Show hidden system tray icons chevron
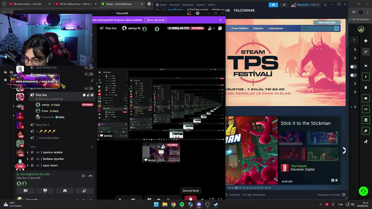 tap(321, 204)
